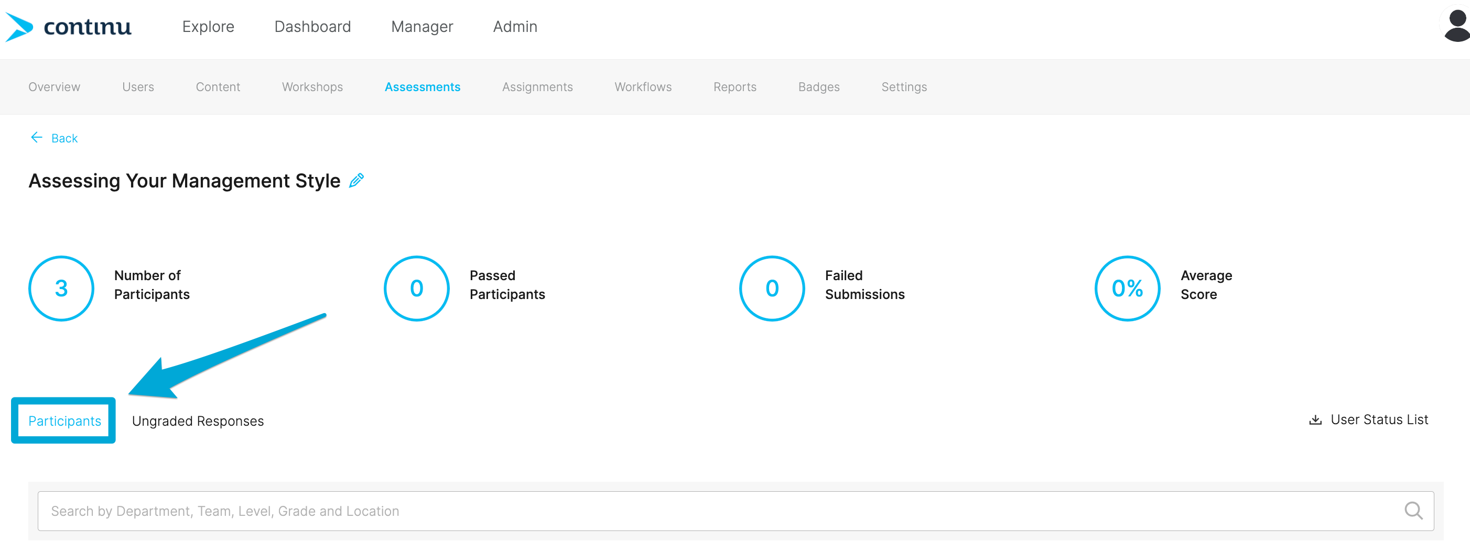1470x553 pixels.
Task: Click the search magnifier icon
Action: 1413,511
